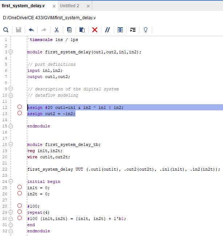Click the 'in2t = 0;' line

(38, 194)
